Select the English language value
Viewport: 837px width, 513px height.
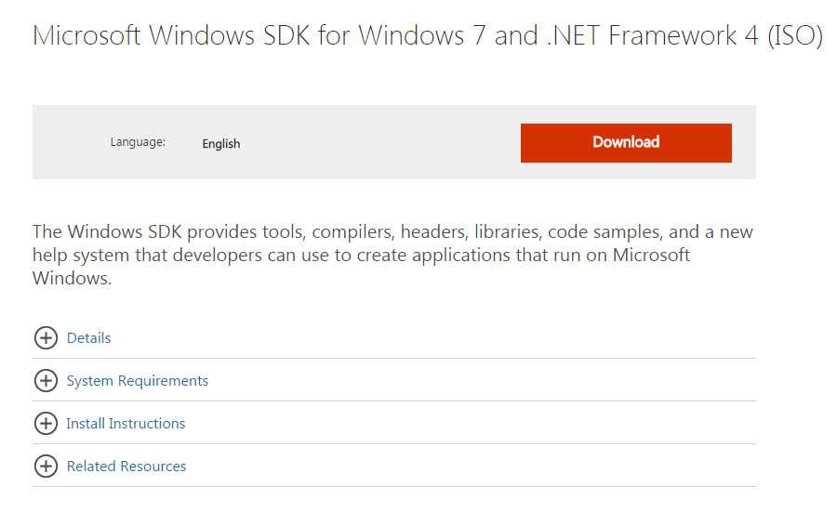(x=221, y=143)
